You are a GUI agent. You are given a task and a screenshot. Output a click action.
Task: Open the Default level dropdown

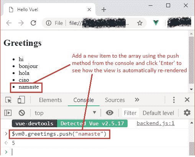pos(158,113)
